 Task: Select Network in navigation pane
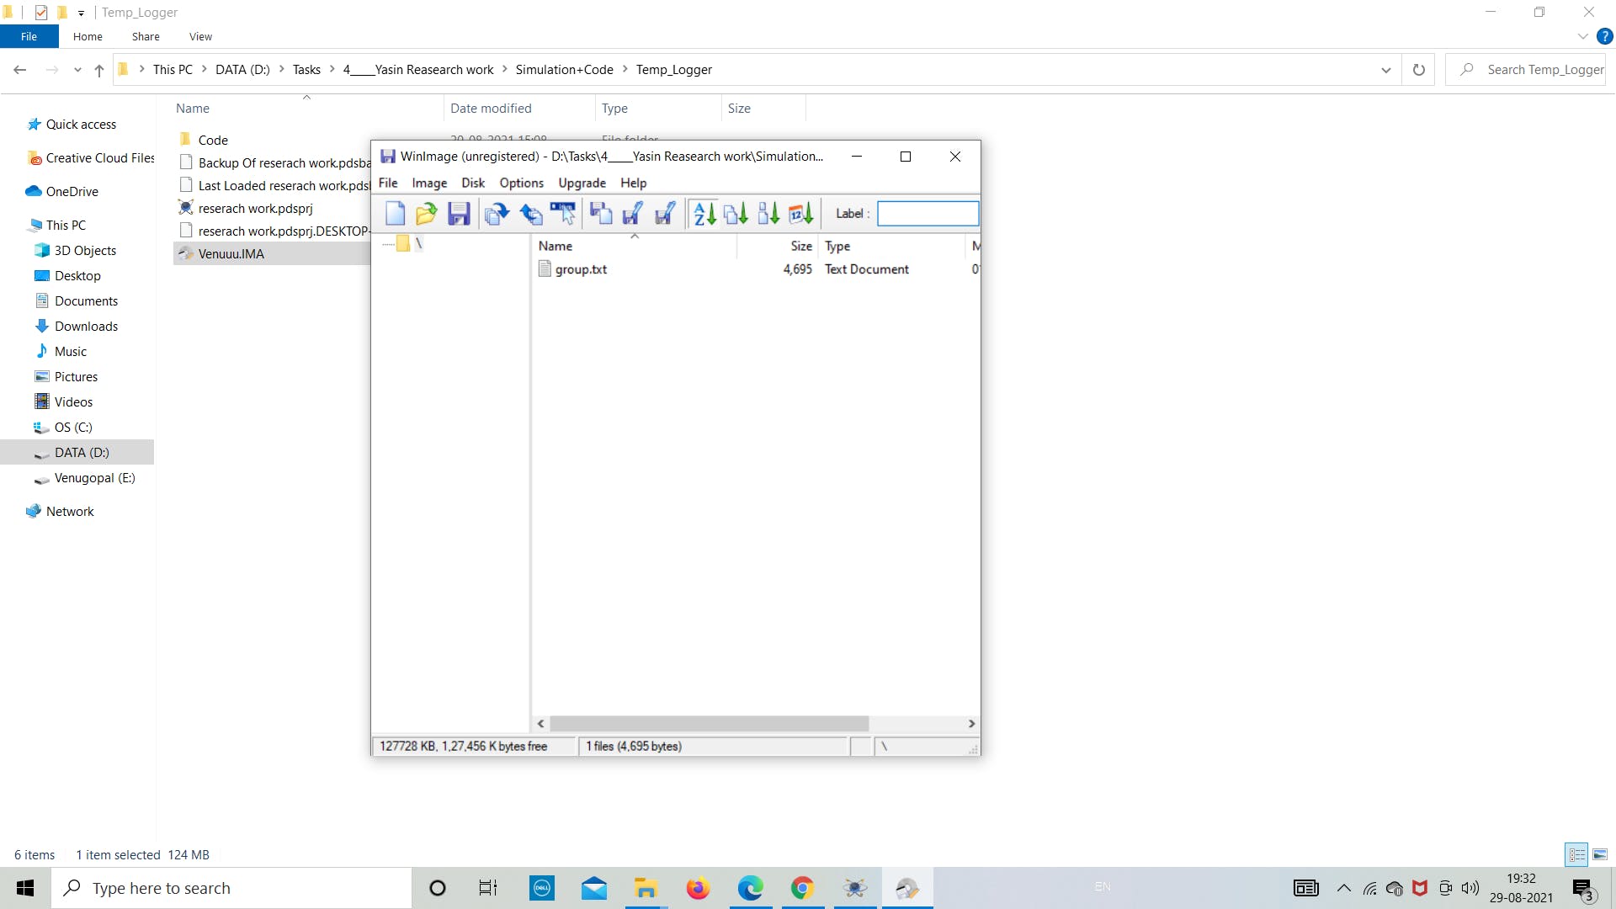70,512
